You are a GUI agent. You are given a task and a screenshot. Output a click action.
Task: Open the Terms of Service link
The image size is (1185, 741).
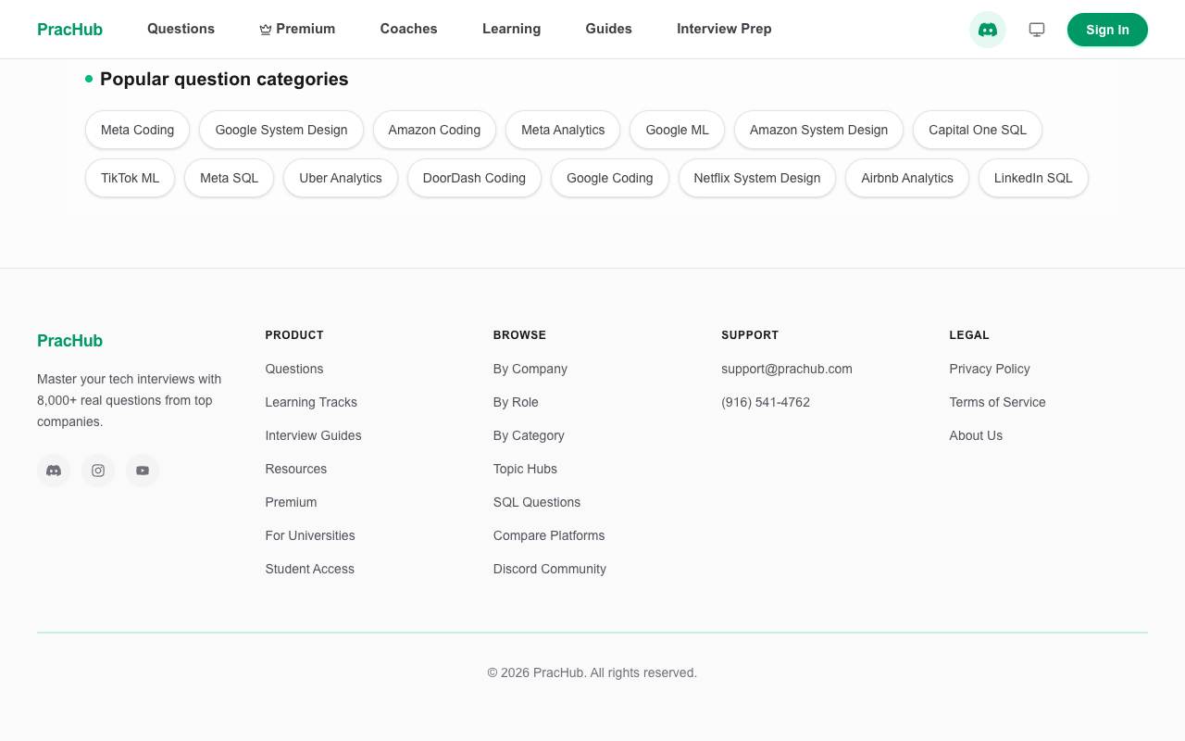997,402
